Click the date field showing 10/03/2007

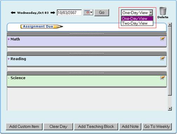coord(69,12)
